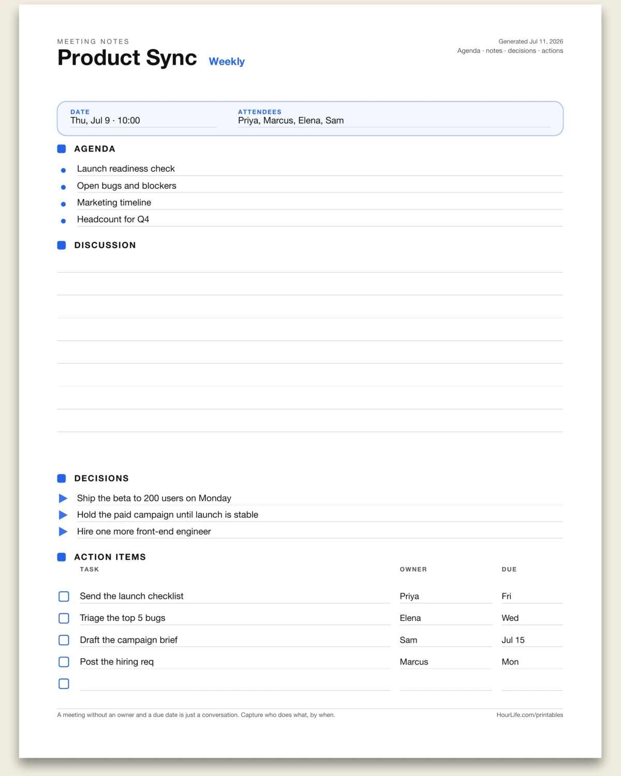This screenshot has height=776, width=621.
Task: Click the due value Mon
Action: pos(510,662)
